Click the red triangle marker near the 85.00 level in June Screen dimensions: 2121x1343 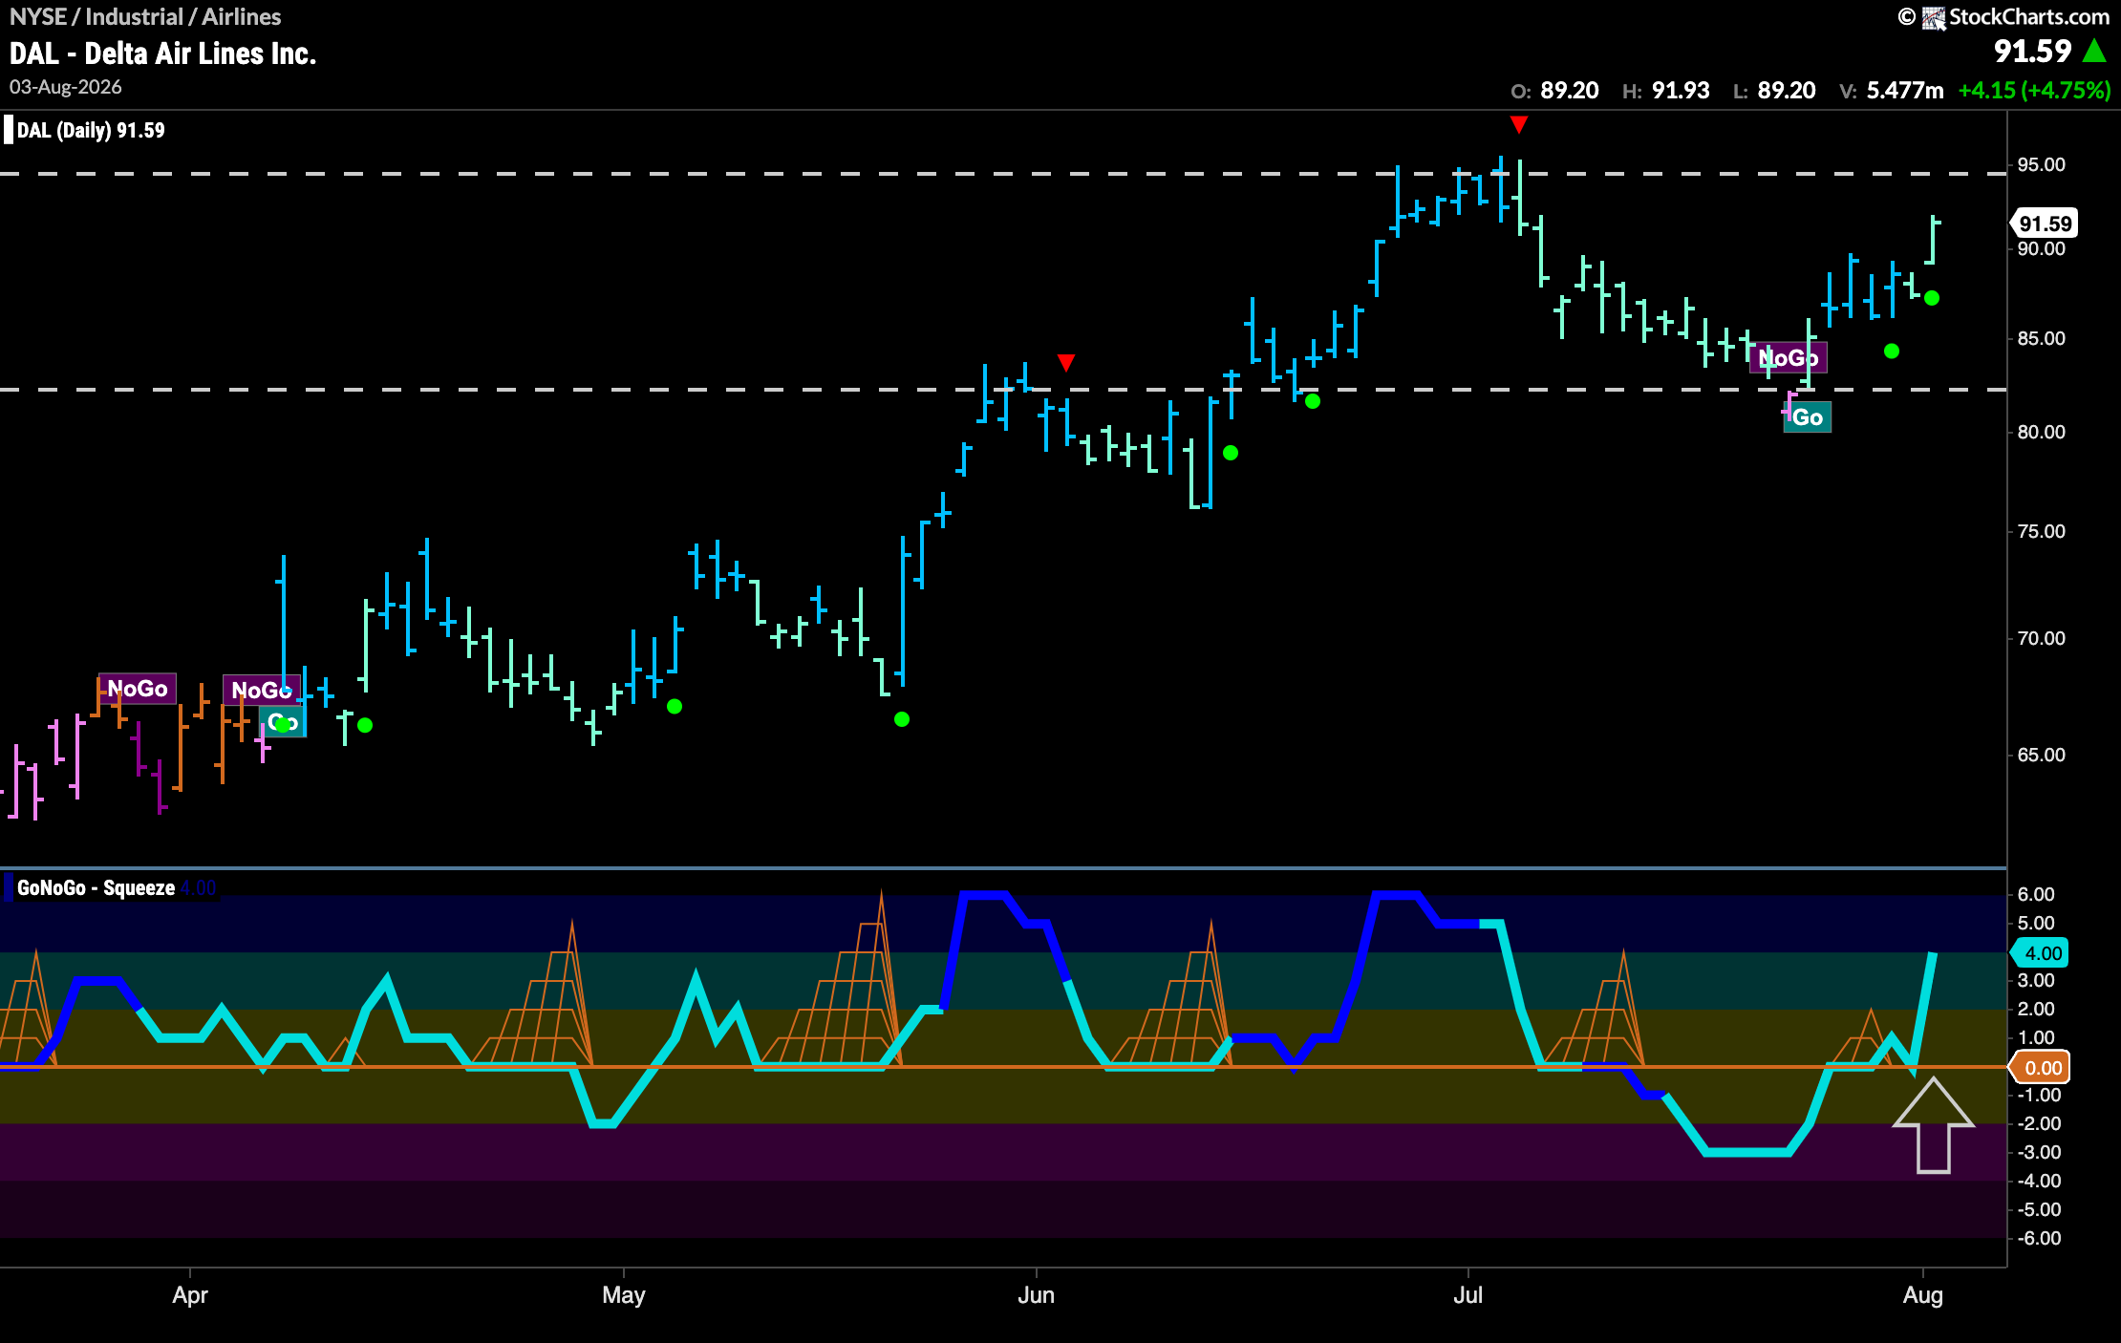pos(1066,362)
